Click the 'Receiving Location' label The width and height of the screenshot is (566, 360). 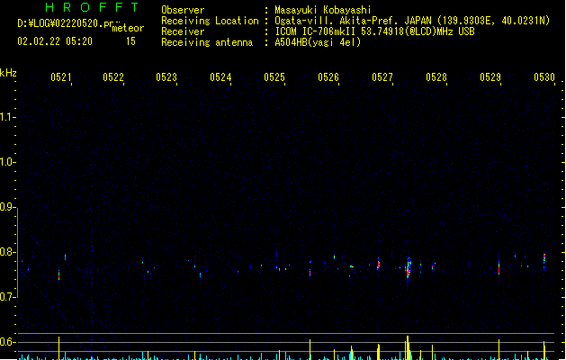click(x=210, y=21)
